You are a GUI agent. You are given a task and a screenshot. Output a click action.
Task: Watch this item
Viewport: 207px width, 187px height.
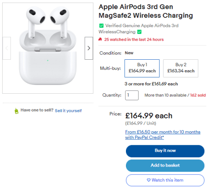[x=165, y=180]
